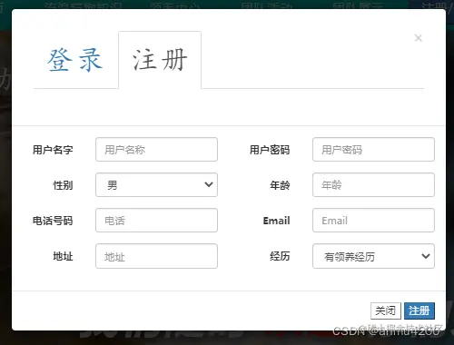Screen dimensions: 454x345
Task: Click the 电话 input field
Action: coord(156,221)
